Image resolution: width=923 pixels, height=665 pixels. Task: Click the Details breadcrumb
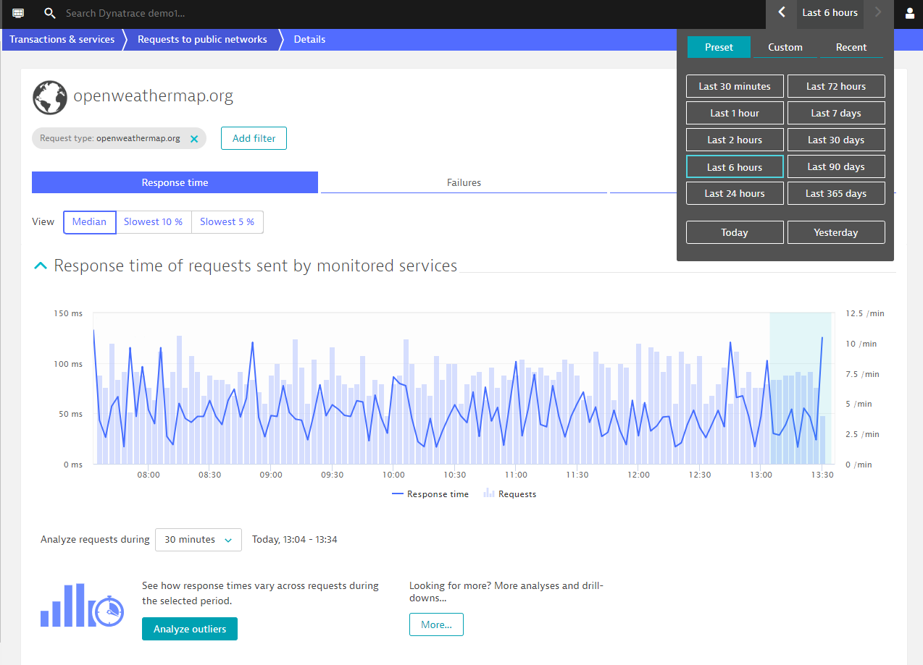309,39
